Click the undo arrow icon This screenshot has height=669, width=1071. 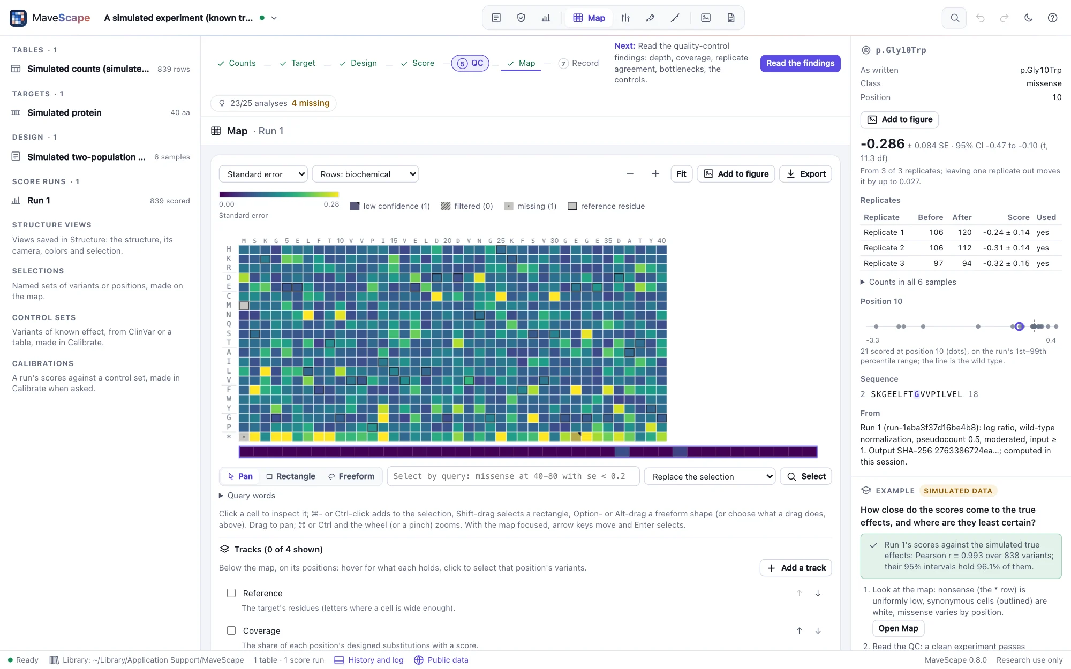tap(980, 18)
